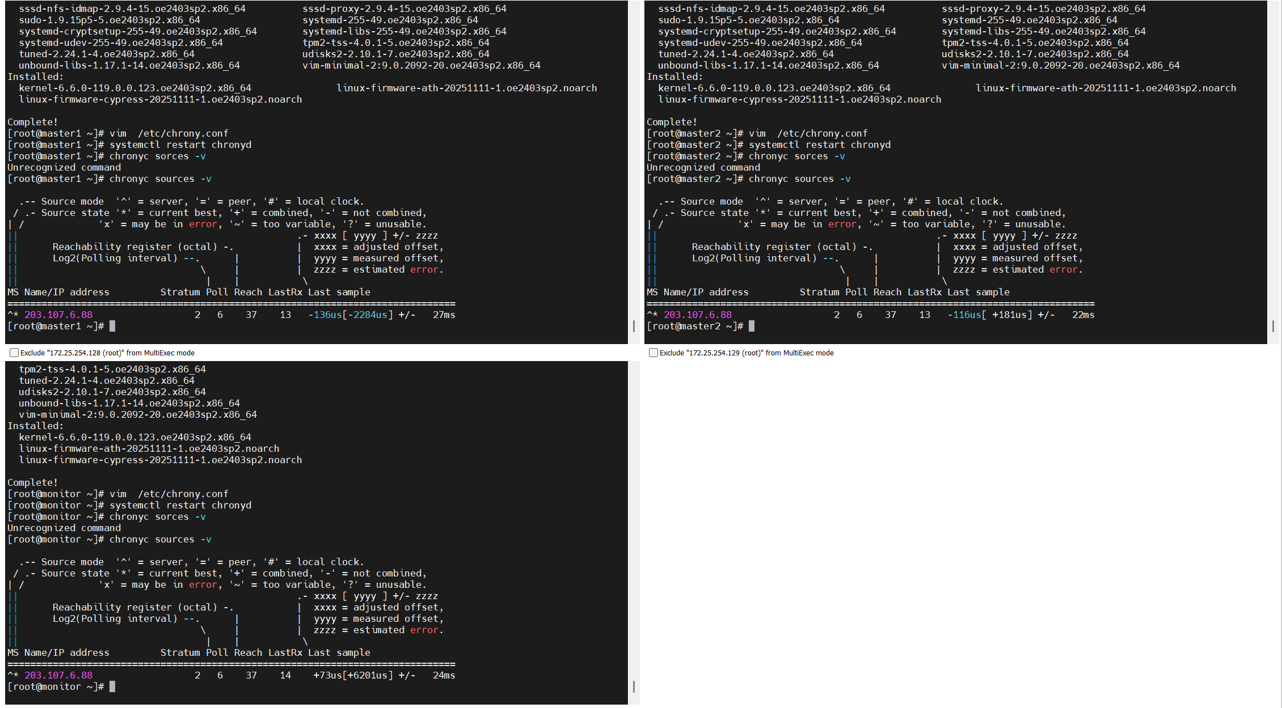
Task: Click "Installed:" label in monitor terminal
Action: coord(35,426)
